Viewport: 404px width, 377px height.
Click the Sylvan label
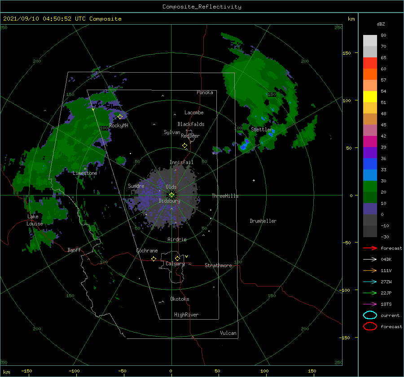172,133
